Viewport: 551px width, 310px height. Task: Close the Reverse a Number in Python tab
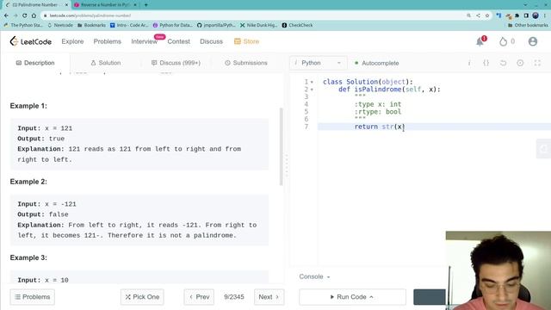135,5
